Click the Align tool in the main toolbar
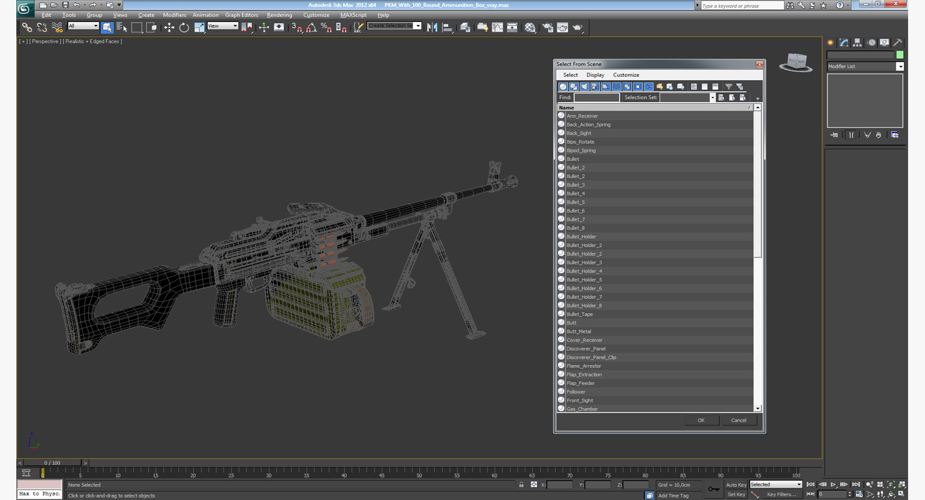This screenshot has height=500, width=925. click(447, 27)
